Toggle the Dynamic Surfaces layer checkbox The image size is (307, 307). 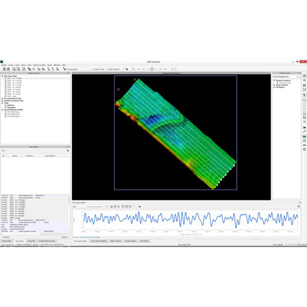click(x=275, y=80)
